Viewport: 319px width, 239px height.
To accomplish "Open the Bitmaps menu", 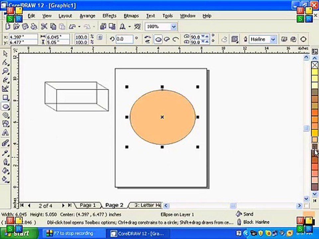I will click(131, 16).
